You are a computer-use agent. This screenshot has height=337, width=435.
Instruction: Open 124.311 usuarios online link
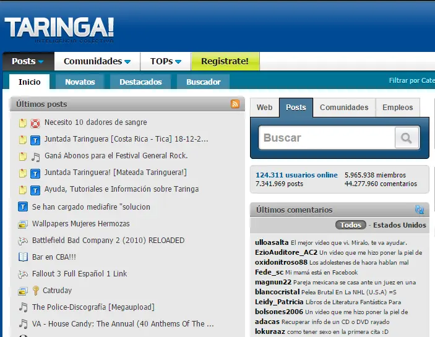point(296,175)
